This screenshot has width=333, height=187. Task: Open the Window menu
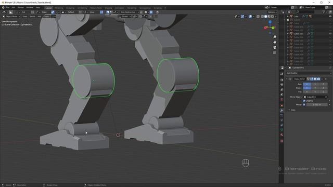tap(30, 7)
